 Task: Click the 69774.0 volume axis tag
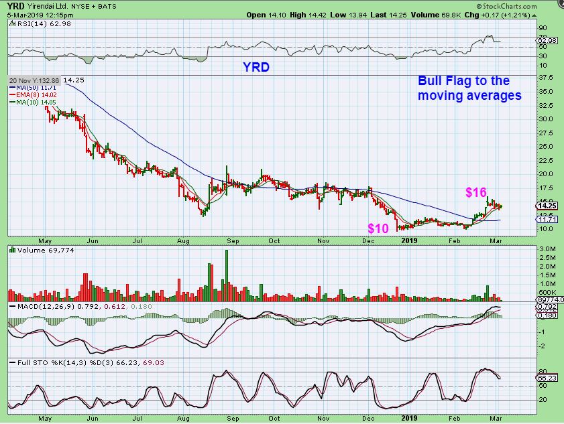click(x=550, y=299)
